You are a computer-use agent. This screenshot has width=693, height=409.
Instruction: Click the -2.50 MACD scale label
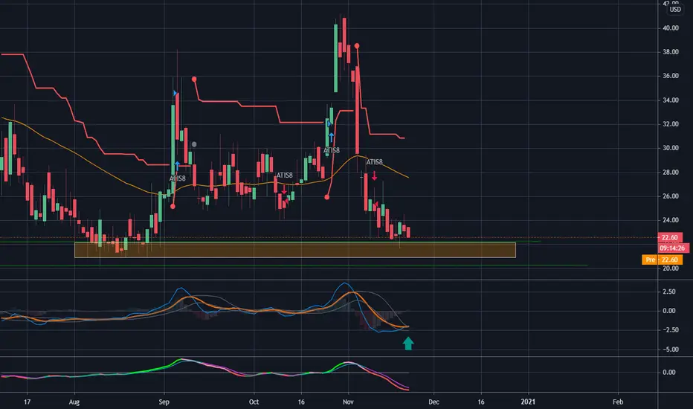point(668,330)
